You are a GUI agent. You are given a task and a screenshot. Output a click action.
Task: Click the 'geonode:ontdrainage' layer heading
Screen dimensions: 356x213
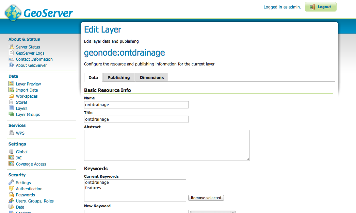click(125, 53)
